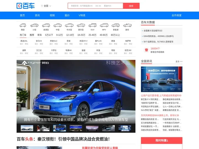The image size is (199, 149).
Task: Open the 秦PLUS car link
Action: pos(98,41)
